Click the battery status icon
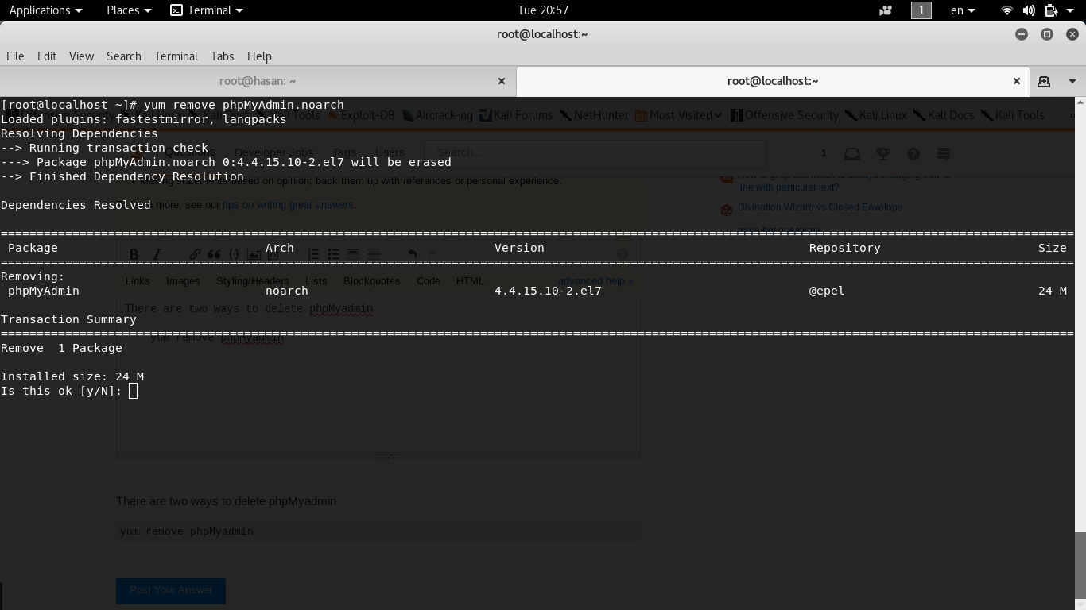This screenshot has height=610, width=1086. [x=1051, y=10]
